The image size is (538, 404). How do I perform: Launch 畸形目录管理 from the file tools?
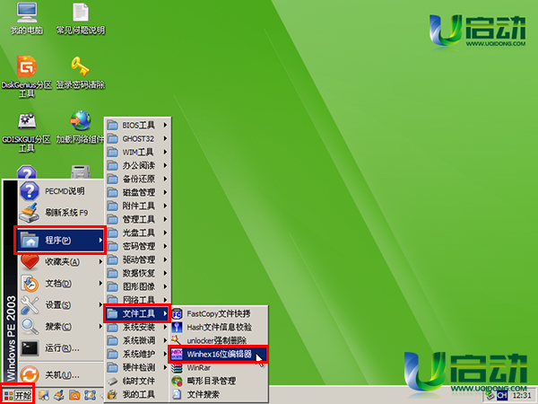point(219,381)
